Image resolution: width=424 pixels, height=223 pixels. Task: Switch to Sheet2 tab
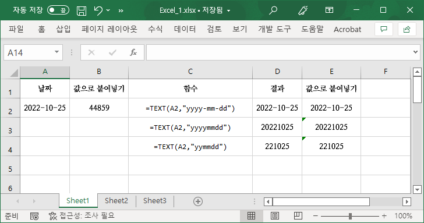[x=116, y=201]
